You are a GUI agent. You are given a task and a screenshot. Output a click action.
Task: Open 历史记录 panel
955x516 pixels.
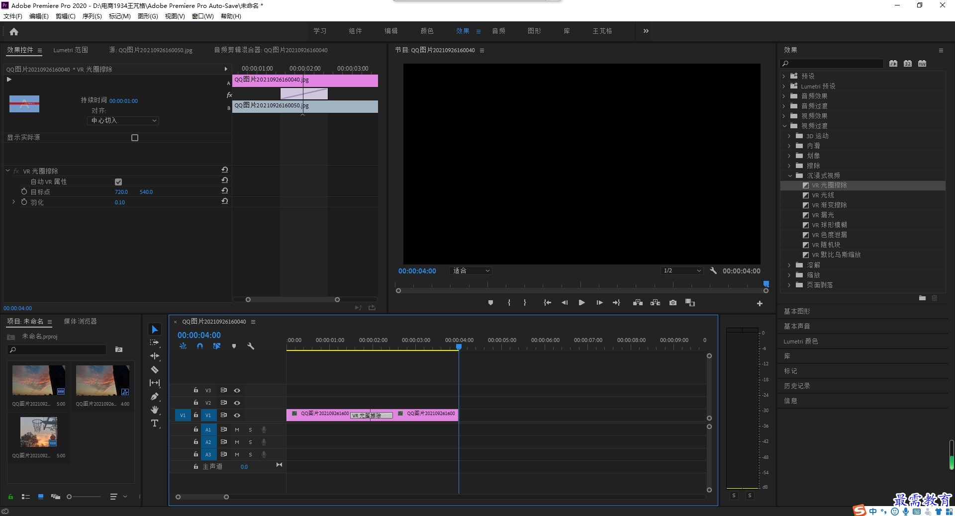(x=797, y=386)
